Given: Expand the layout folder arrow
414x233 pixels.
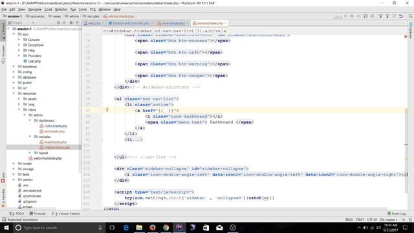Looking at the screenshot, I should (x=30, y=153).
